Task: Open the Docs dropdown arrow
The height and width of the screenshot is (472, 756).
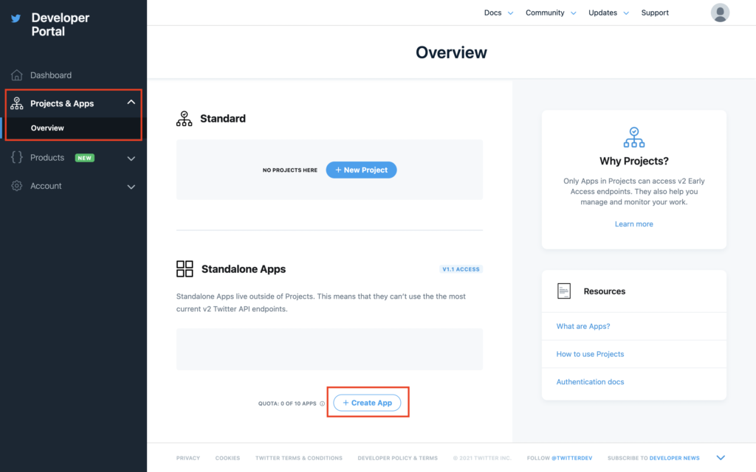Action: point(511,13)
